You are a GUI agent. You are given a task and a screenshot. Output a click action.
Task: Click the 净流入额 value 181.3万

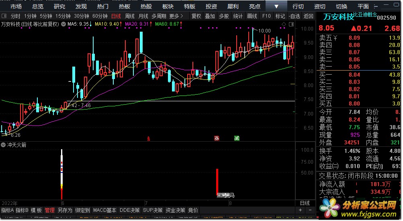[x=380, y=184]
